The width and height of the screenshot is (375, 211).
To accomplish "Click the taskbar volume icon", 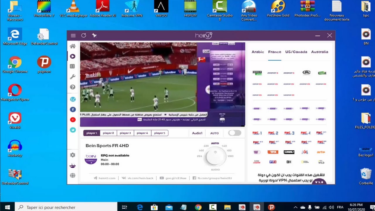I will click(x=331, y=207).
